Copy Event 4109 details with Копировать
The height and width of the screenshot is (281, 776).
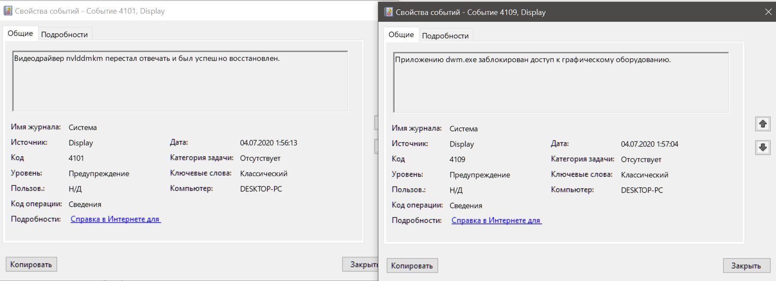pyautogui.click(x=412, y=266)
